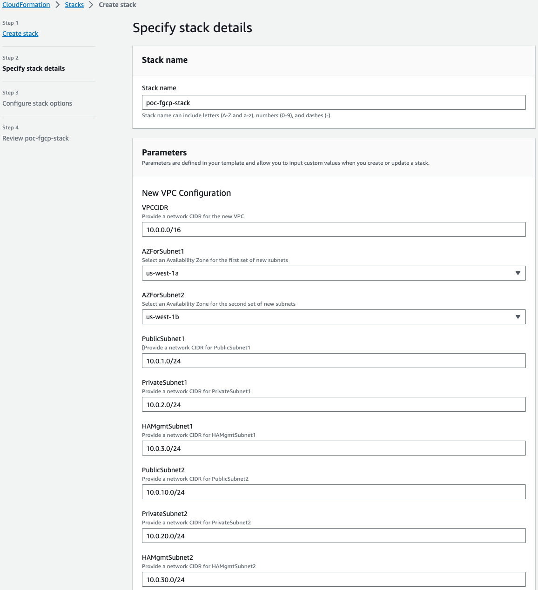This screenshot has width=538, height=590.
Task: Open the Create stack step link
Action: (x=20, y=34)
